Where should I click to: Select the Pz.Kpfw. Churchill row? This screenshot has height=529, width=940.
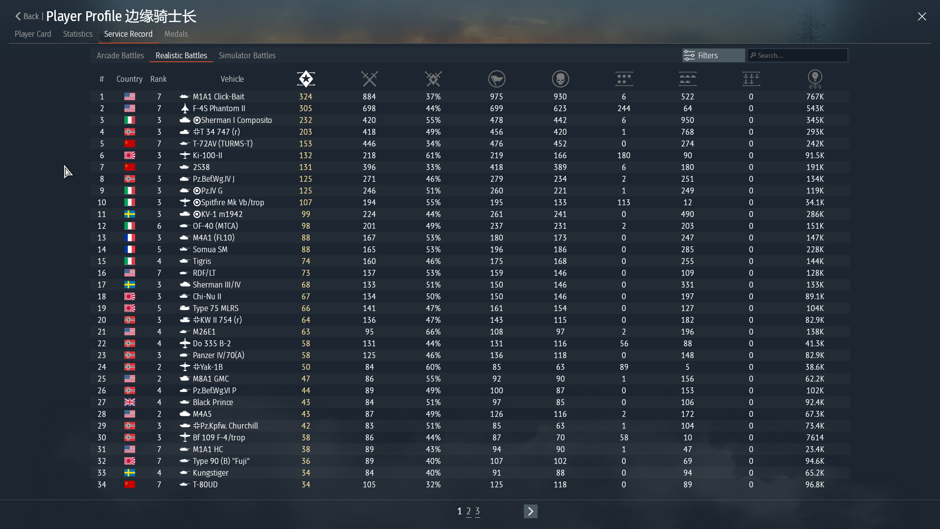click(470, 426)
